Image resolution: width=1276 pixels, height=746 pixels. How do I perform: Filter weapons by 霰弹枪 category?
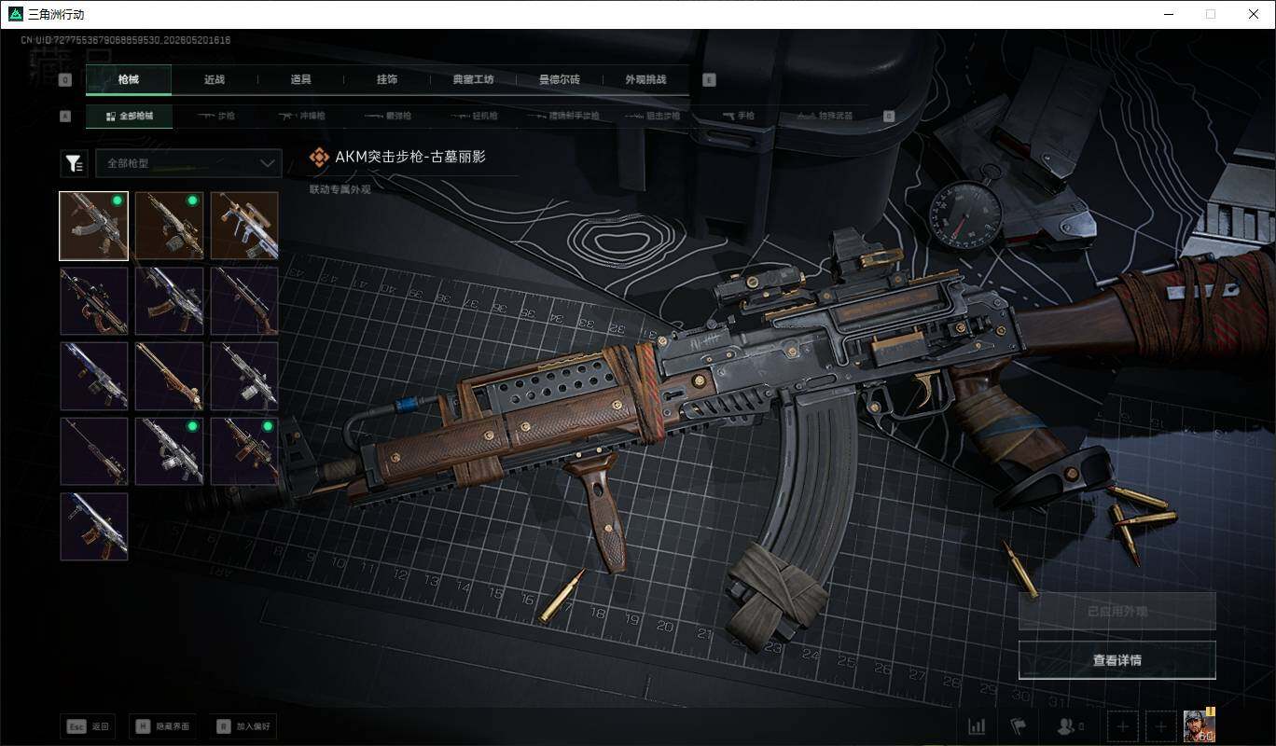click(x=387, y=117)
